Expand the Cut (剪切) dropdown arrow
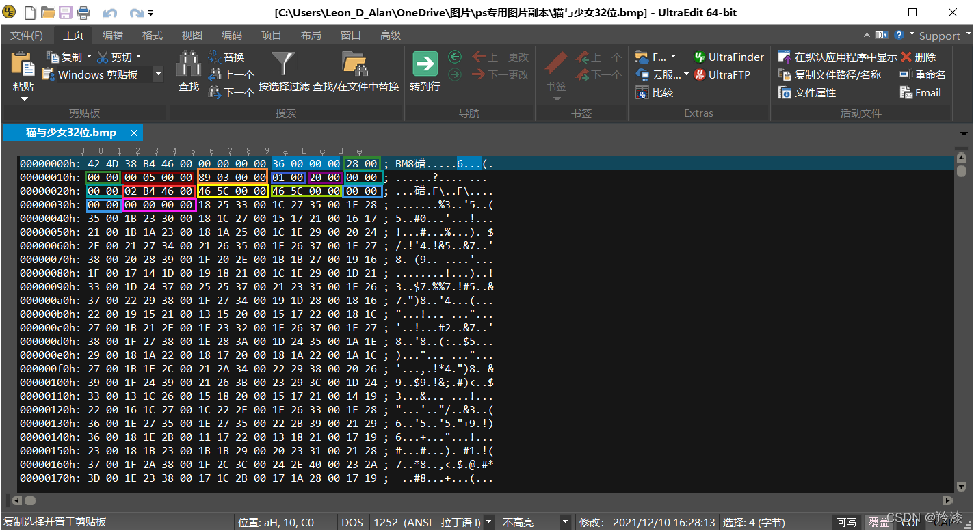 point(139,57)
